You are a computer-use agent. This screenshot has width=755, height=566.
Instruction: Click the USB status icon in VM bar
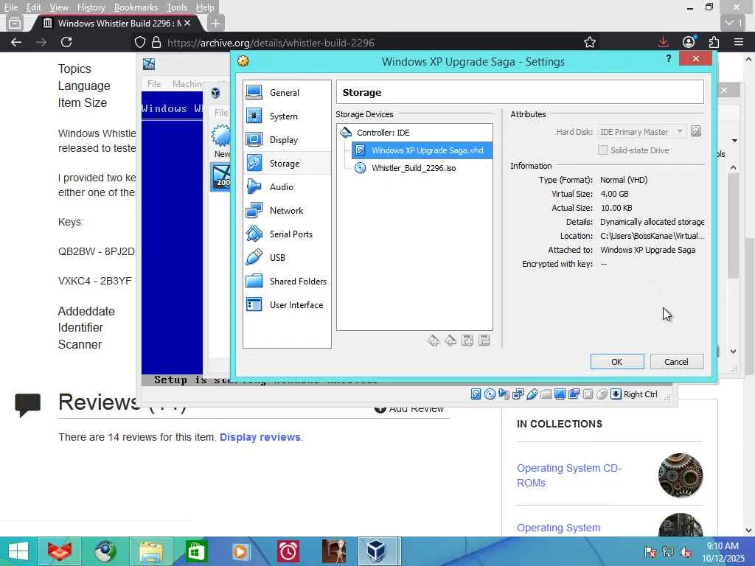532,394
